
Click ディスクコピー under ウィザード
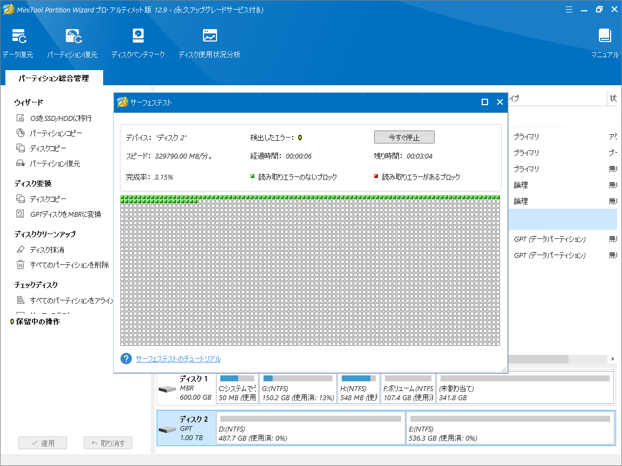[x=48, y=148]
